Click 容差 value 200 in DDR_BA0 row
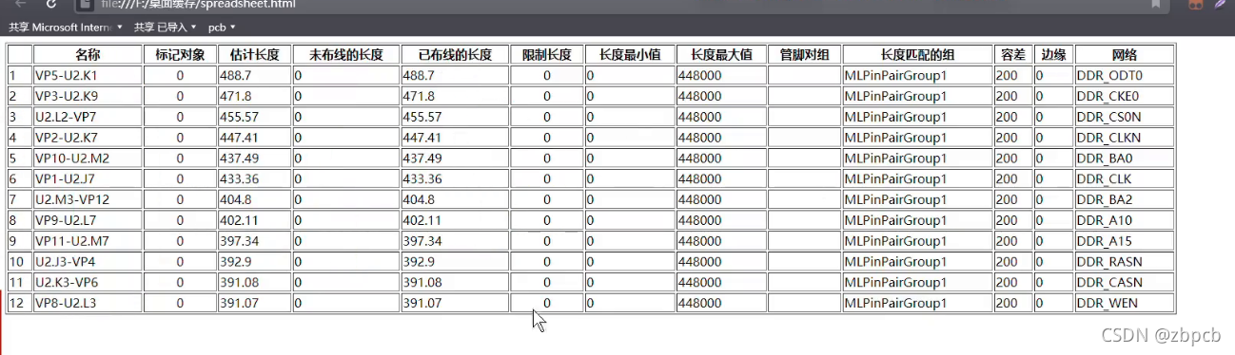 point(1013,159)
